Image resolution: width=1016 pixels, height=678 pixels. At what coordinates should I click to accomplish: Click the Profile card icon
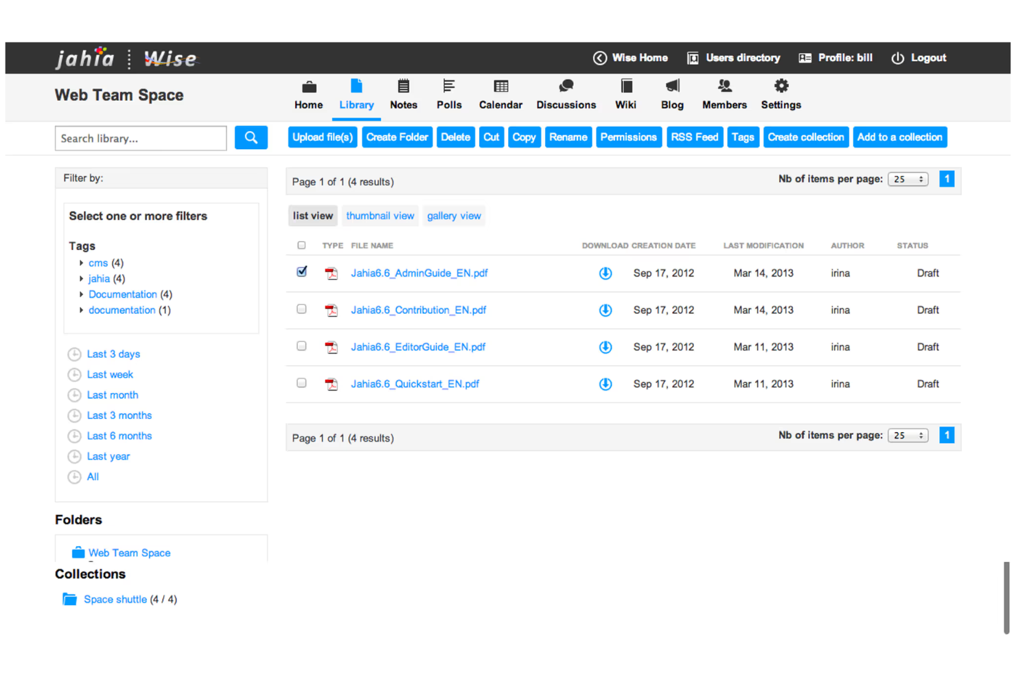tap(805, 58)
